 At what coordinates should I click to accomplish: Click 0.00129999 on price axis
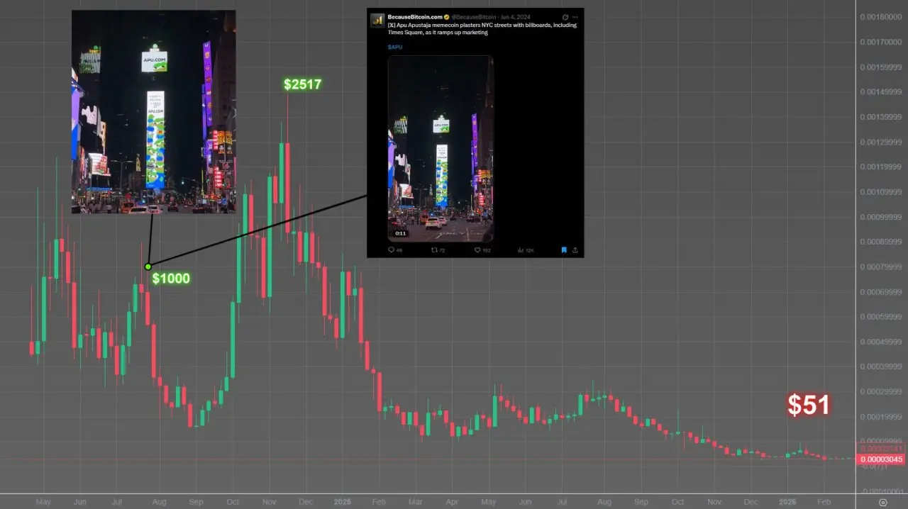pos(881,142)
